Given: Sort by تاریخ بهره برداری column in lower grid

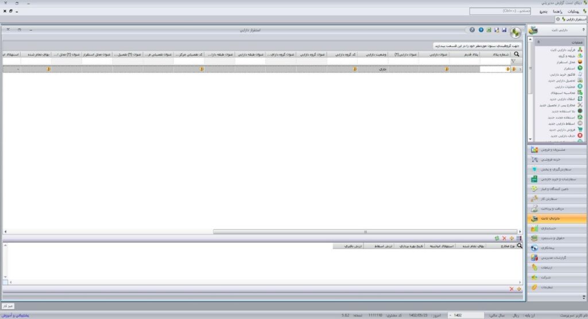Looking at the screenshot, I should [409, 246].
